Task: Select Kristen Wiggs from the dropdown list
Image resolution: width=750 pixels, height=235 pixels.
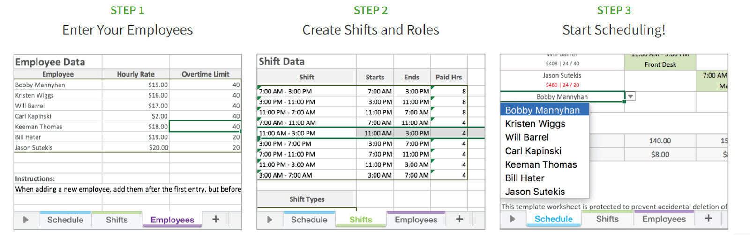Action: [535, 124]
